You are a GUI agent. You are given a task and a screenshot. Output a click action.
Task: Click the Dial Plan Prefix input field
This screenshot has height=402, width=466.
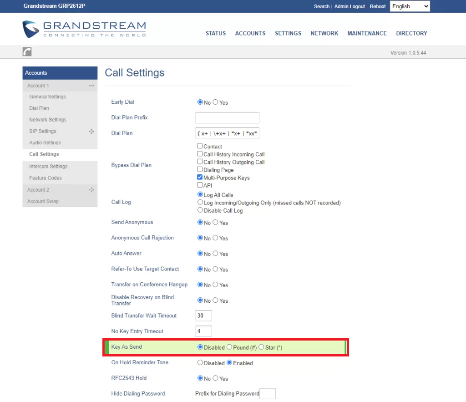(227, 118)
